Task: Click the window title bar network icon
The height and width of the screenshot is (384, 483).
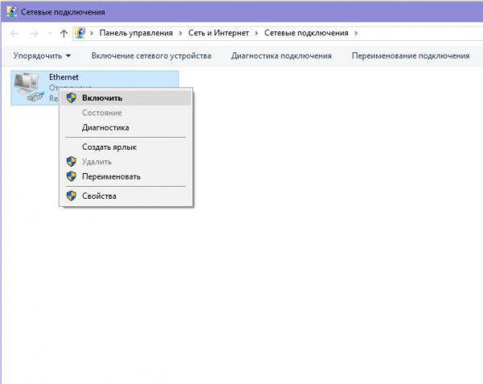Action: pos(12,11)
